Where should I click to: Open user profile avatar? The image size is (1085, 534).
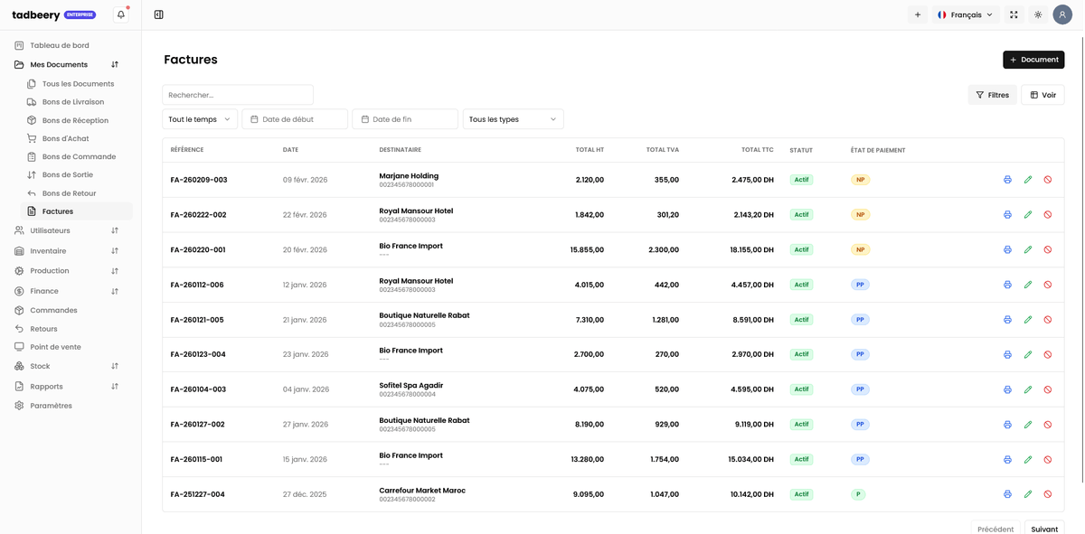[1062, 14]
